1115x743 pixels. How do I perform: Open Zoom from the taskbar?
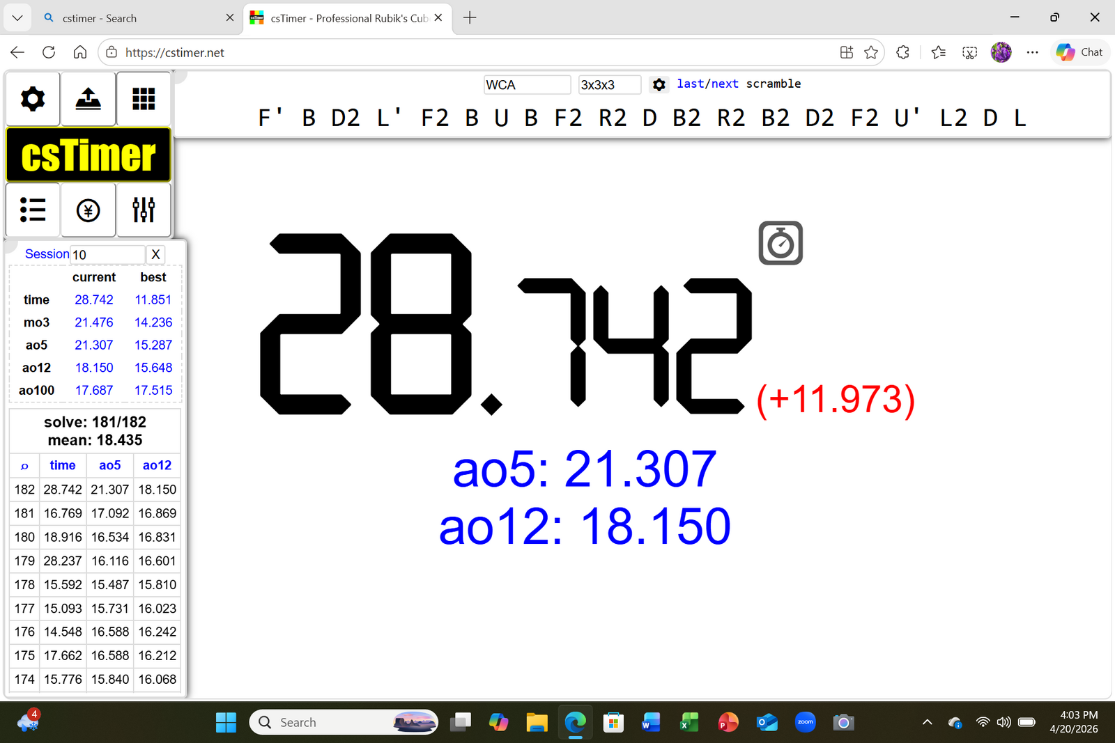806,722
